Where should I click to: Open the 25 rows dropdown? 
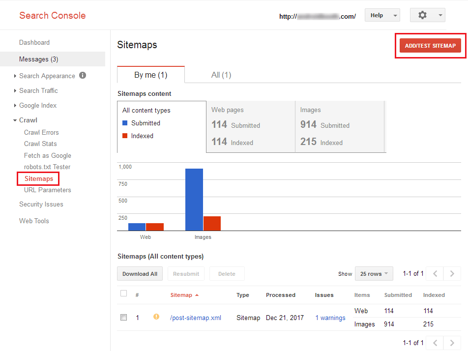point(374,274)
